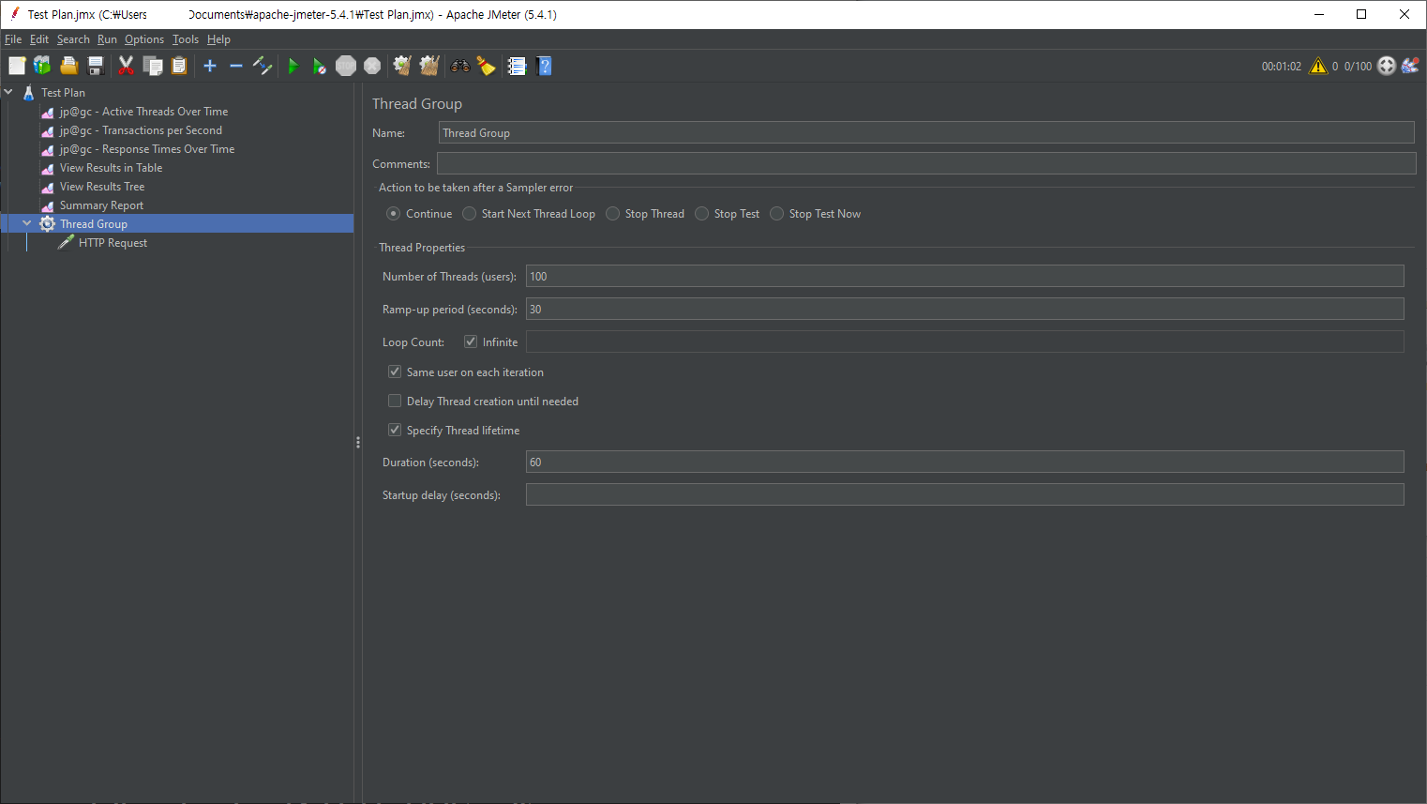The height and width of the screenshot is (804, 1427).
Task: Click the Open file folder icon
Action: (68, 66)
